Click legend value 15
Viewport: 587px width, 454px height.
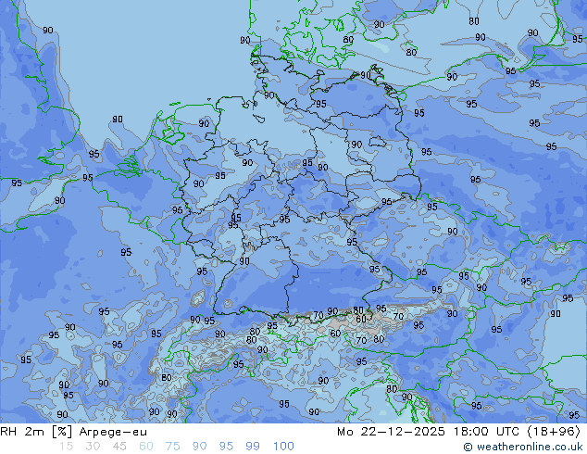pos(66,447)
